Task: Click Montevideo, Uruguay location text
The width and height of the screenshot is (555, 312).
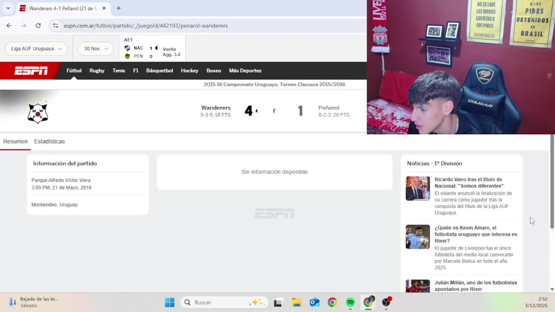Action: pyautogui.click(x=54, y=205)
